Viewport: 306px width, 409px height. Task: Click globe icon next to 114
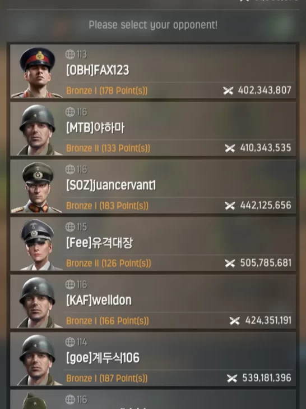70,342
